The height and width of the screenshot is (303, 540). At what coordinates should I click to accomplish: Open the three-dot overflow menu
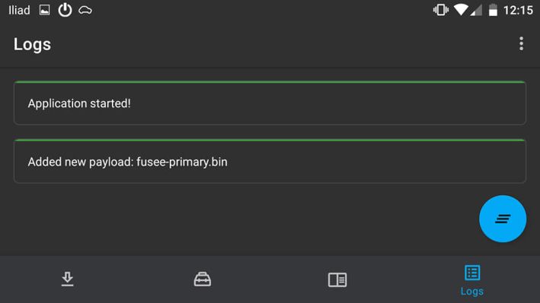coord(522,43)
